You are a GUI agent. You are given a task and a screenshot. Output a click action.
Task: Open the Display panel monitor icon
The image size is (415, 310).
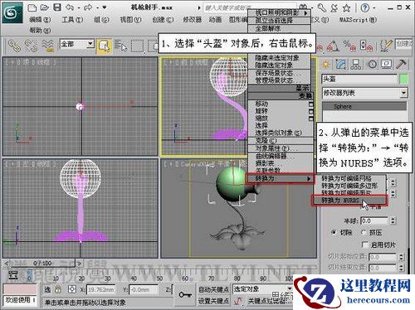point(386,65)
